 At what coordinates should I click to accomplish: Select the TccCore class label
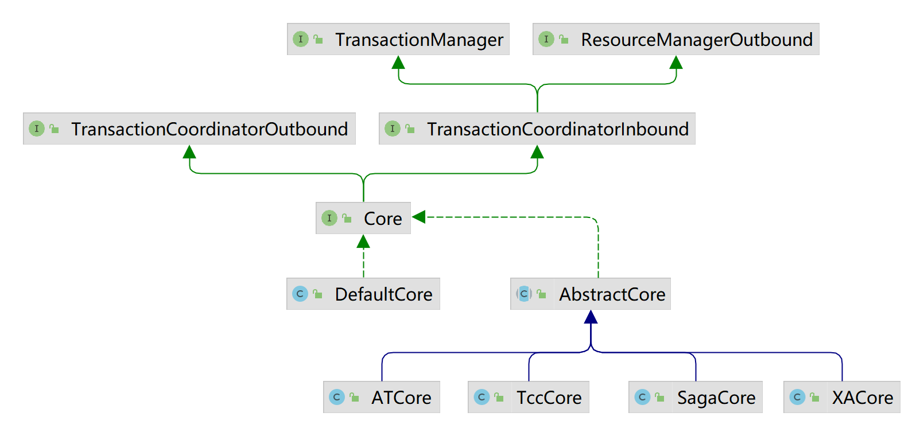(x=549, y=398)
